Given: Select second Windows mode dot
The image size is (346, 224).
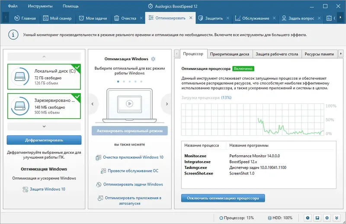Looking at the screenshot, I should (124, 81).
